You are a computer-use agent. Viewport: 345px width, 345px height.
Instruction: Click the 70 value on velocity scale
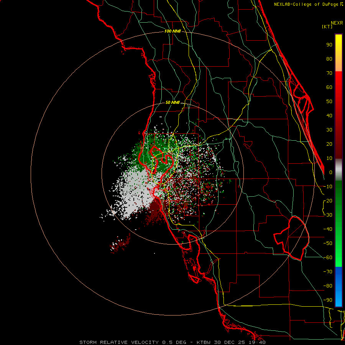[329, 73]
